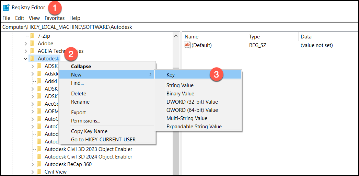Open the Favorites menu

coord(54,18)
